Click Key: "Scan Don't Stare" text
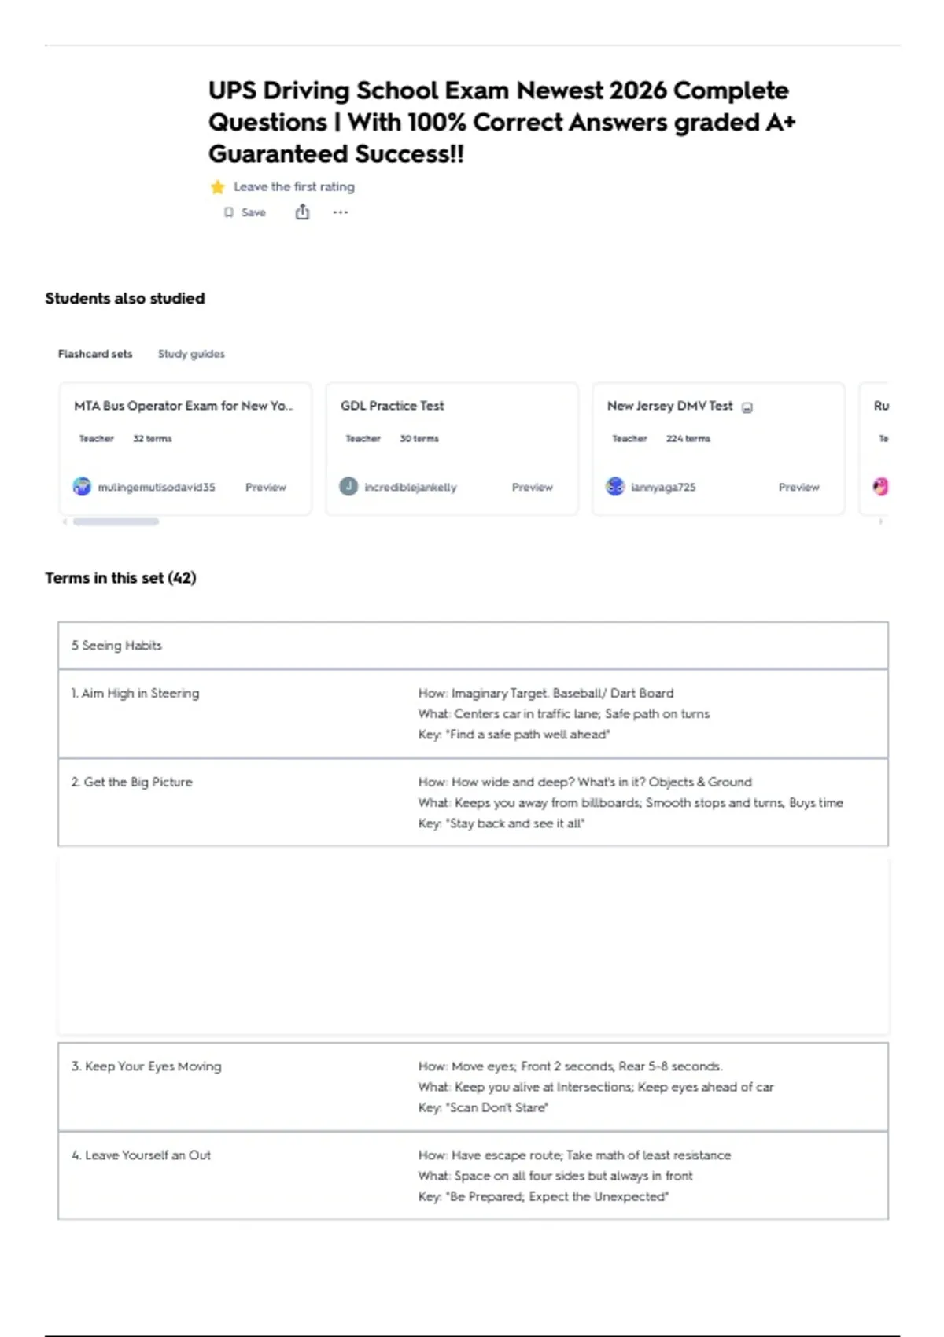Screen dimensions: 944x1337 coord(483,1107)
